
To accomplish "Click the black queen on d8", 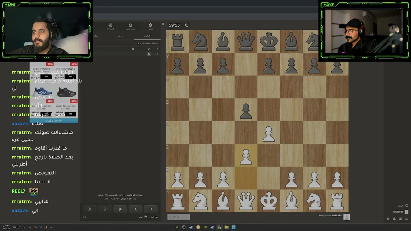I will pyautogui.click(x=246, y=42).
